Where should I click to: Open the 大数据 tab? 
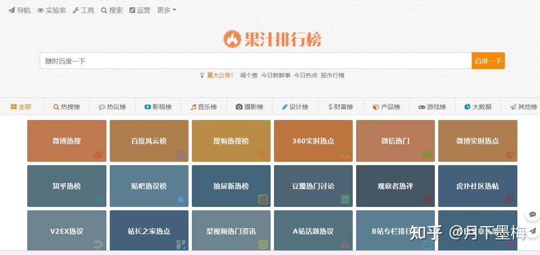478,107
